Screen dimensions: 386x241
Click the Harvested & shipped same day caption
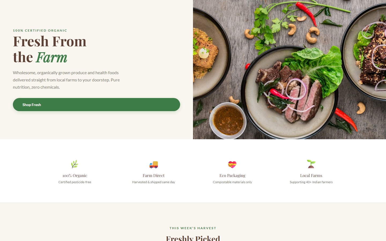point(154,182)
